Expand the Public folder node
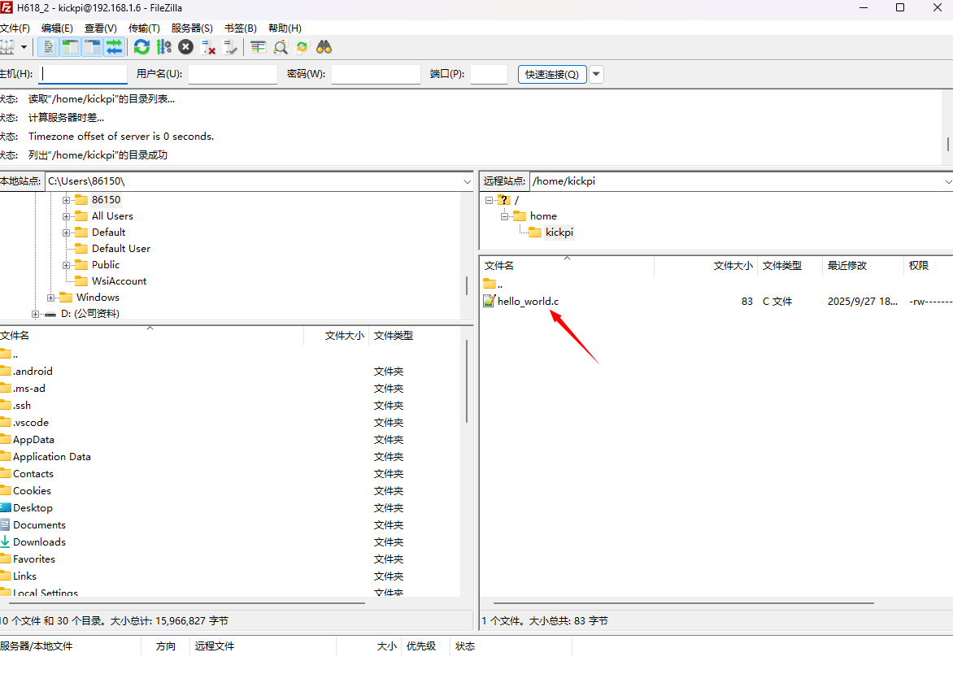The height and width of the screenshot is (687, 953). click(66, 265)
